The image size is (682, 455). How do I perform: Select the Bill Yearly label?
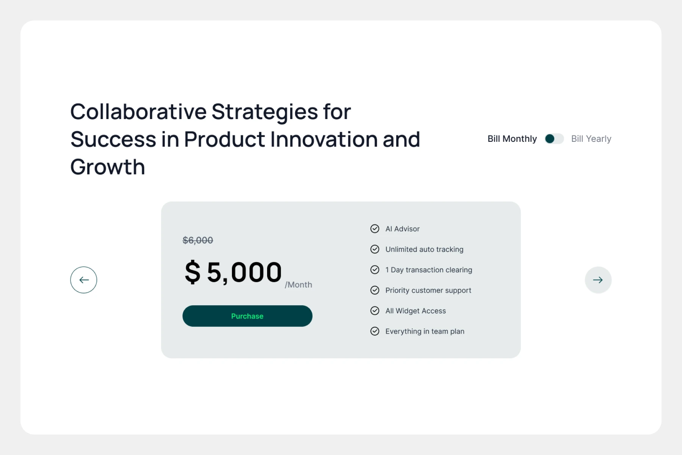point(591,139)
